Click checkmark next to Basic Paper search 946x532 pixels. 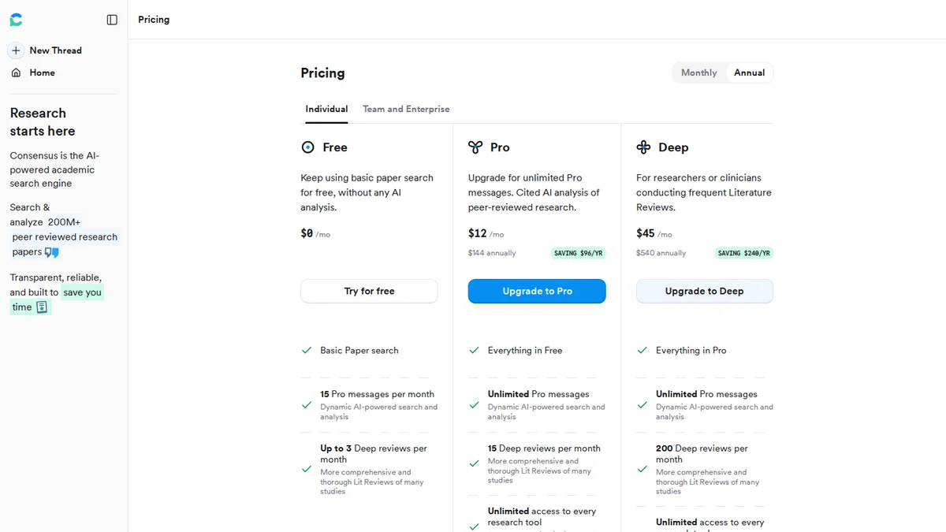tap(307, 351)
